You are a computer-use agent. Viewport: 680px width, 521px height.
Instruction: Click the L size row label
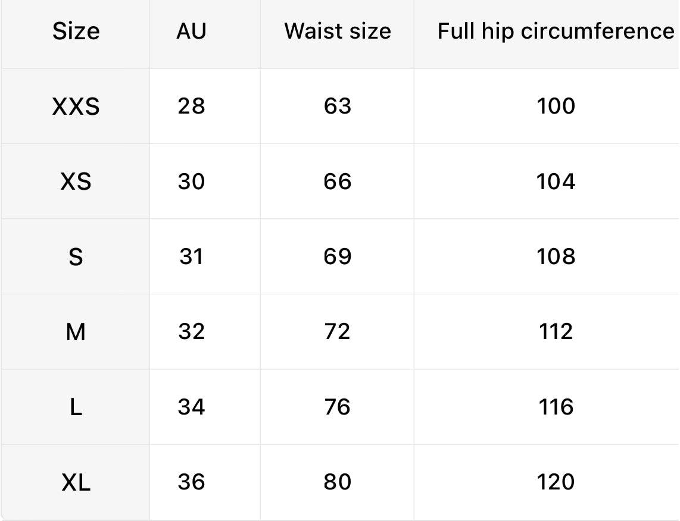tap(76, 407)
